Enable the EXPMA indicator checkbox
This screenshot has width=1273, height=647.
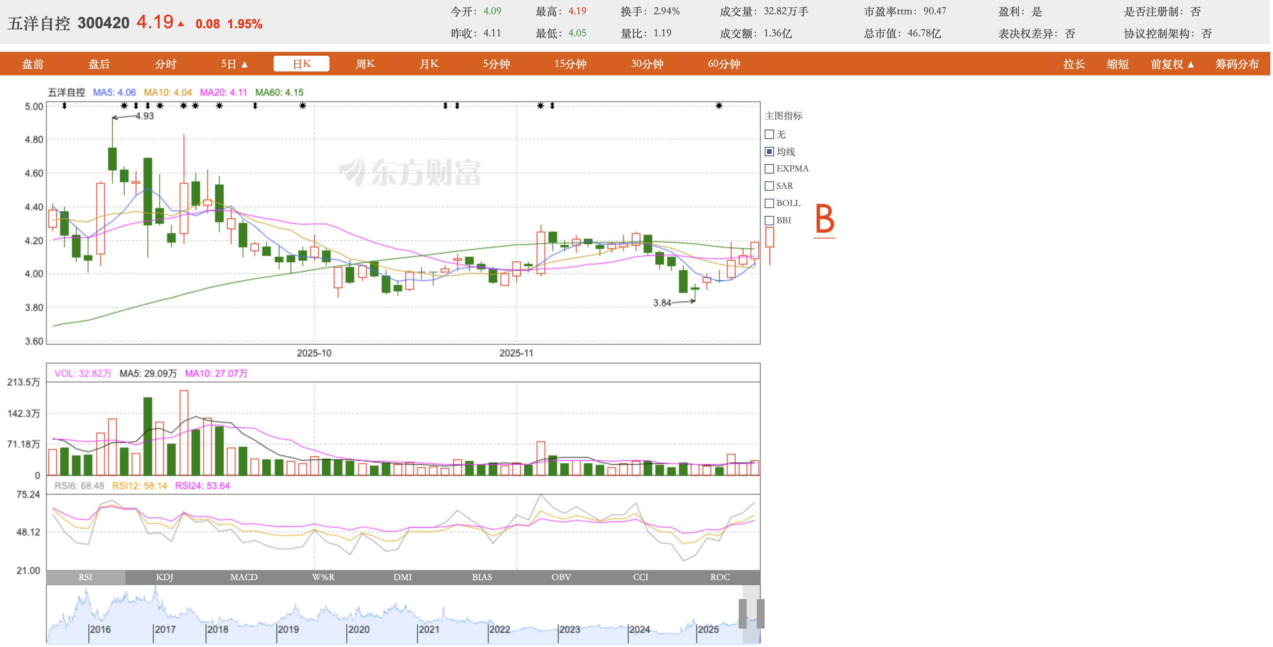[x=769, y=169]
